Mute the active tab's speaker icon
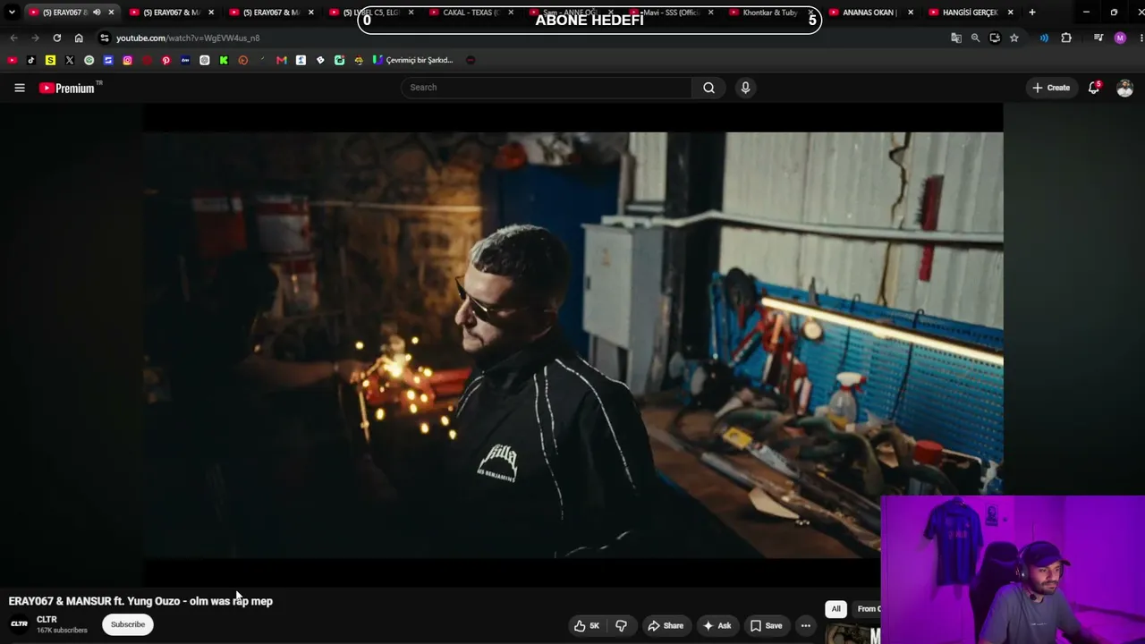 (x=97, y=13)
